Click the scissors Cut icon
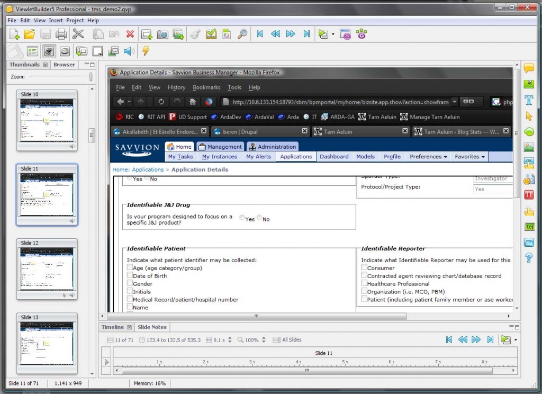Viewport: 542px width, 394px height. coord(78,34)
